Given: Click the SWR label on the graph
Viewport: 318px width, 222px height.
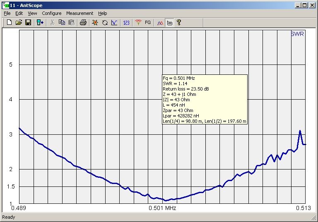Looking at the screenshot, I should 297,34.
